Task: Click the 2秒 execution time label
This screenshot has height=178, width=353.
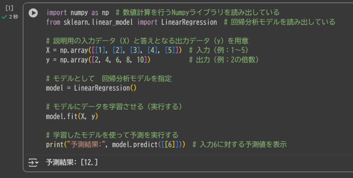Action: tap(13, 16)
